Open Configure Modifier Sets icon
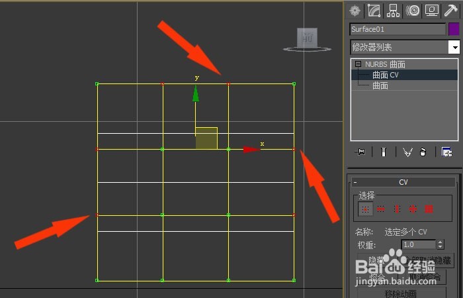Screen dimensions: 463x298 point(446,152)
